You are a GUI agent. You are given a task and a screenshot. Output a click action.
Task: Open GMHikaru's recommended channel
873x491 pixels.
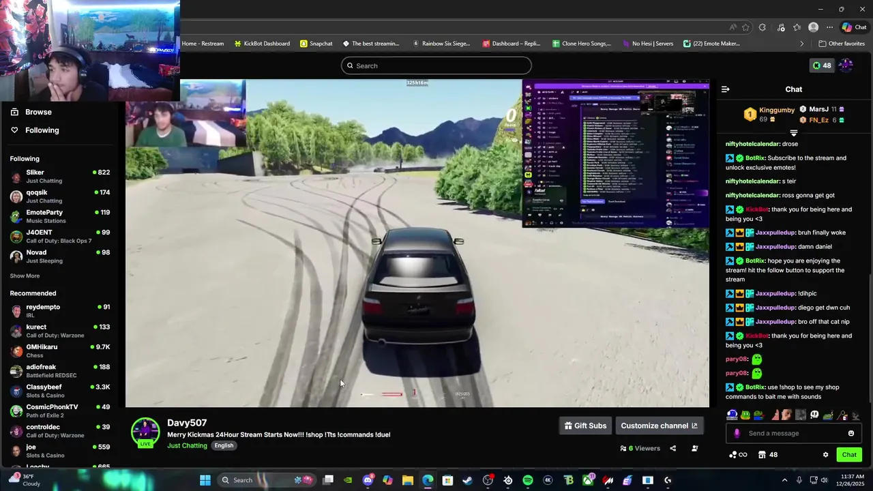[x=60, y=351]
